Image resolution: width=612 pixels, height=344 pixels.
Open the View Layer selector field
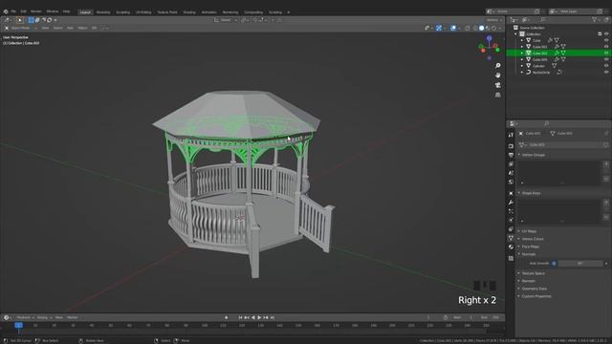coord(577,11)
